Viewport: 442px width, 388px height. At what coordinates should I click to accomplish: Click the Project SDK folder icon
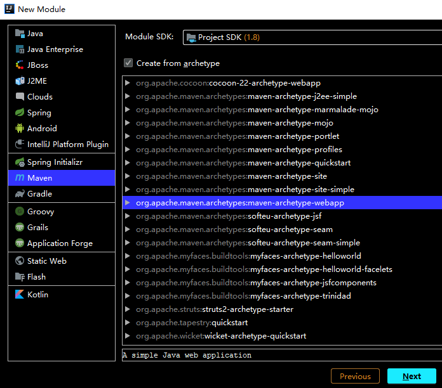191,37
